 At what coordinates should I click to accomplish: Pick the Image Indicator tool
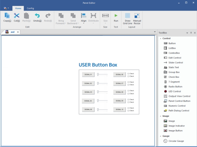(174, 126)
